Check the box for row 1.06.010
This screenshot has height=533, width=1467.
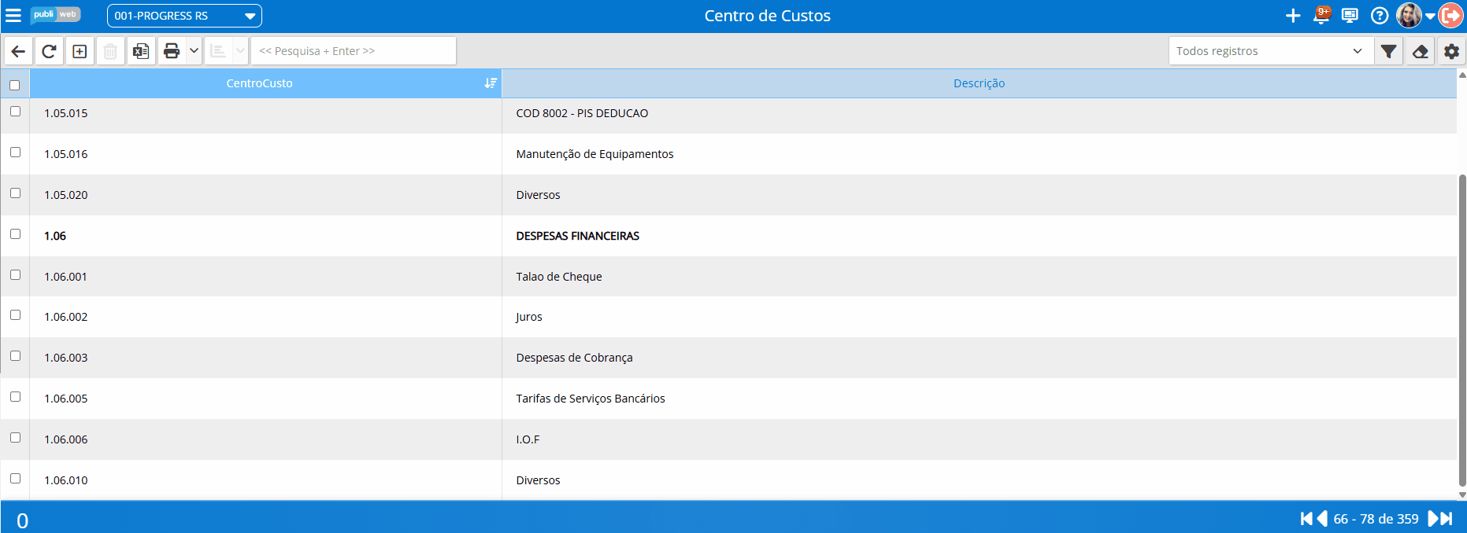click(15, 479)
